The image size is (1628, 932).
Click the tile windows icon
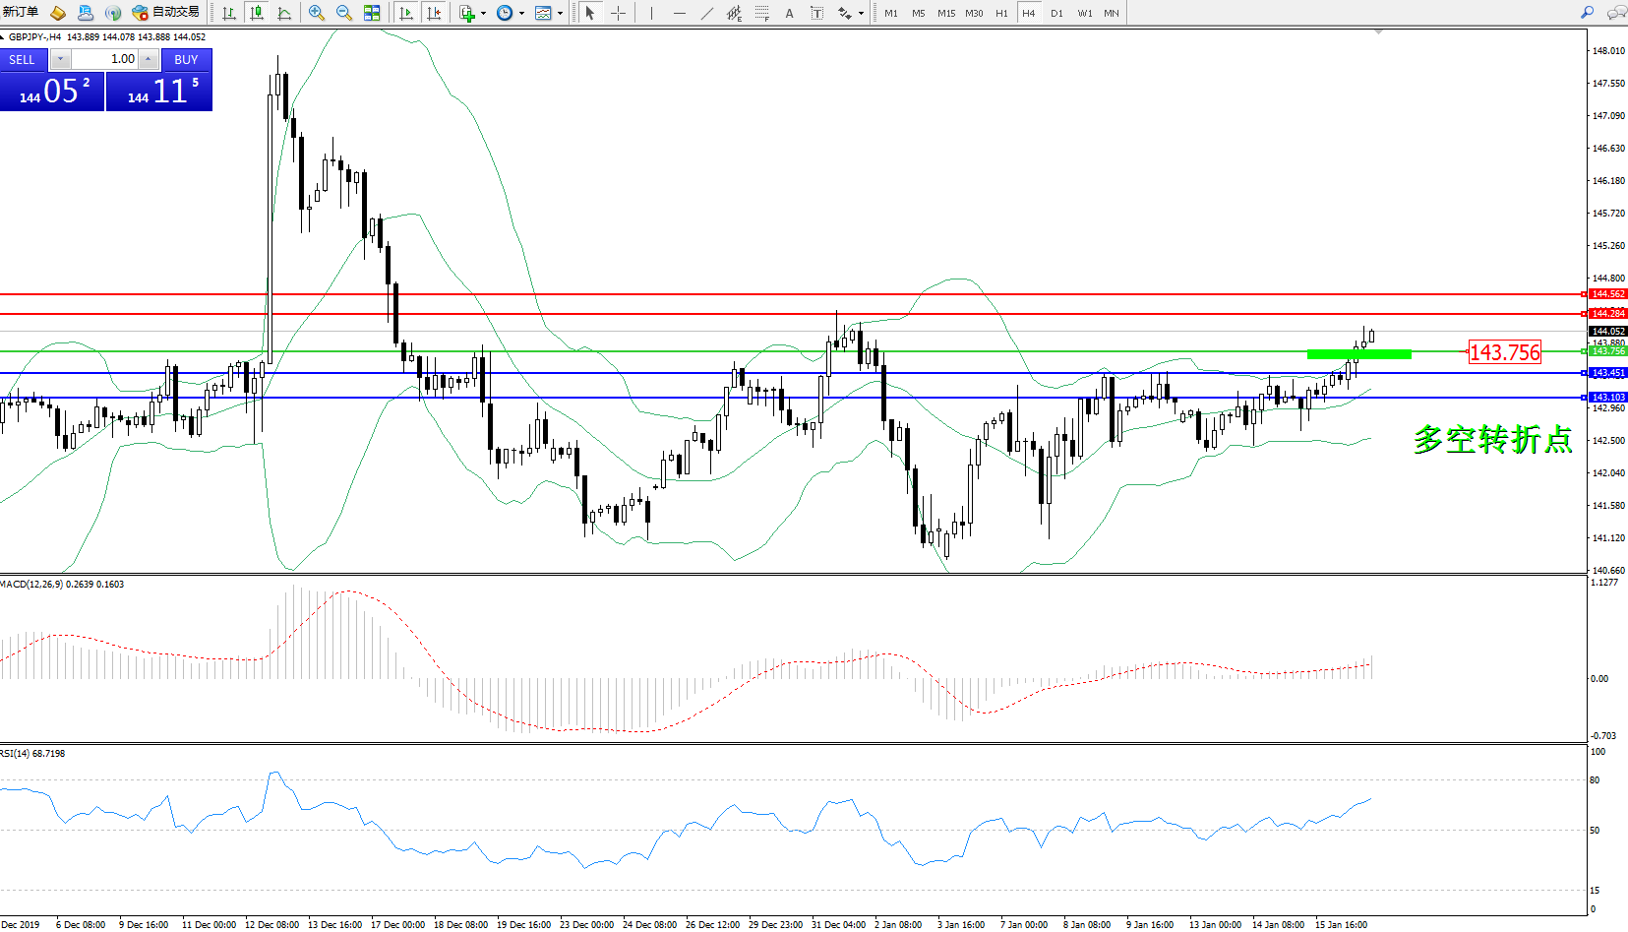372,13
